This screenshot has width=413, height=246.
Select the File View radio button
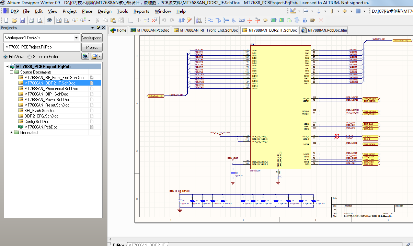pyautogui.click(x=5, y=57)
